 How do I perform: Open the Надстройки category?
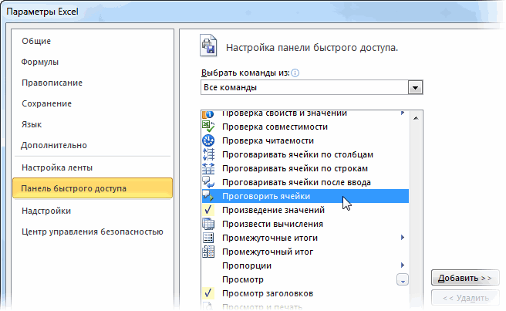point(46,211)
